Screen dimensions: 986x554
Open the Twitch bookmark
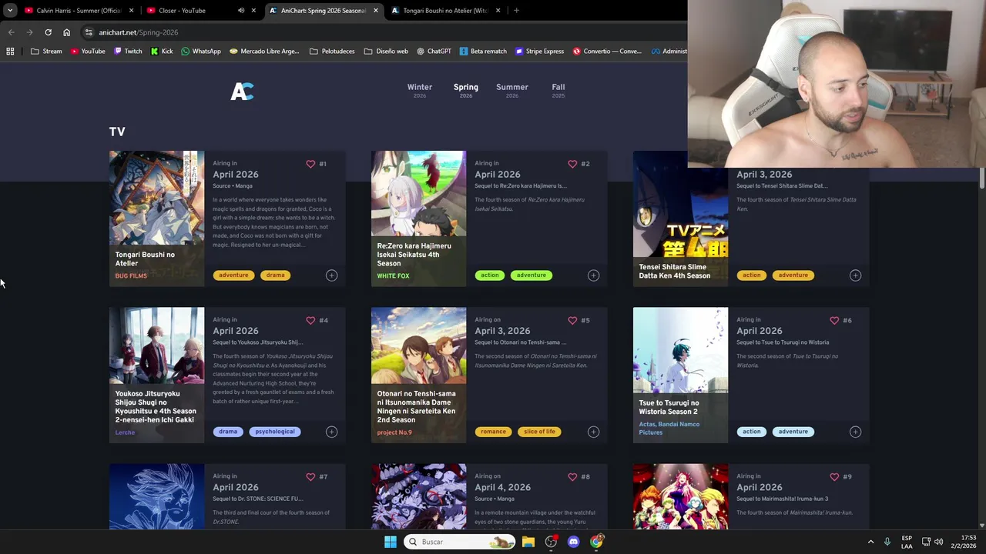[x=128, y=52]
